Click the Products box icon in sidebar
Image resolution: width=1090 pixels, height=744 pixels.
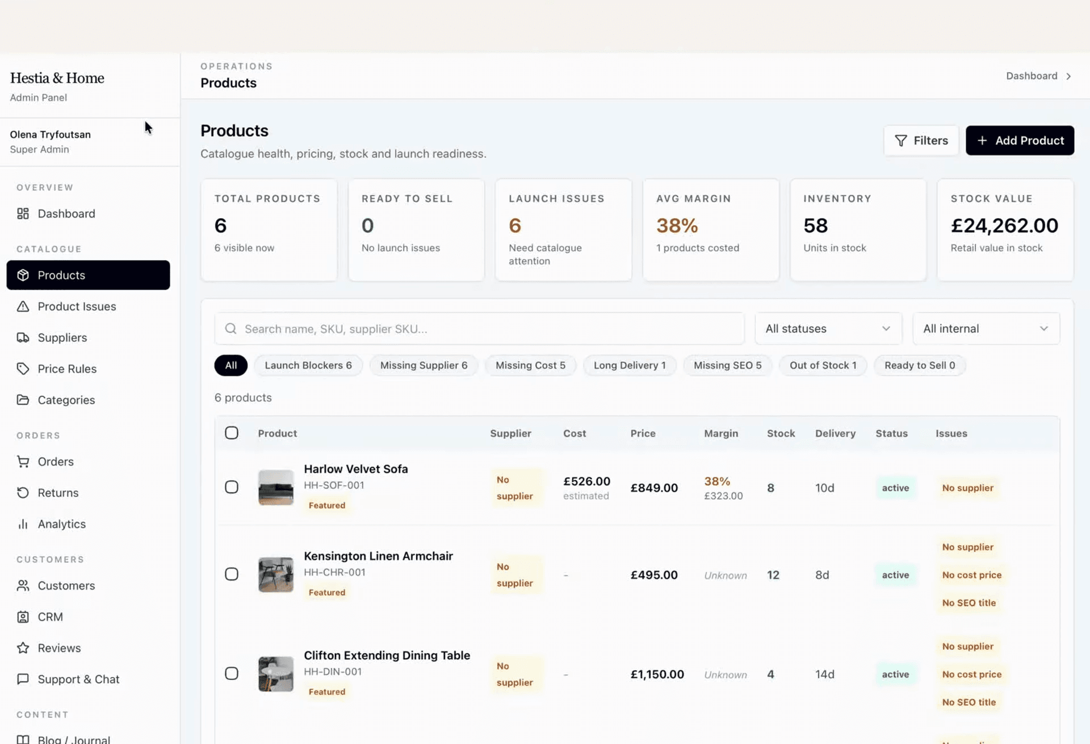pos(23,275)
